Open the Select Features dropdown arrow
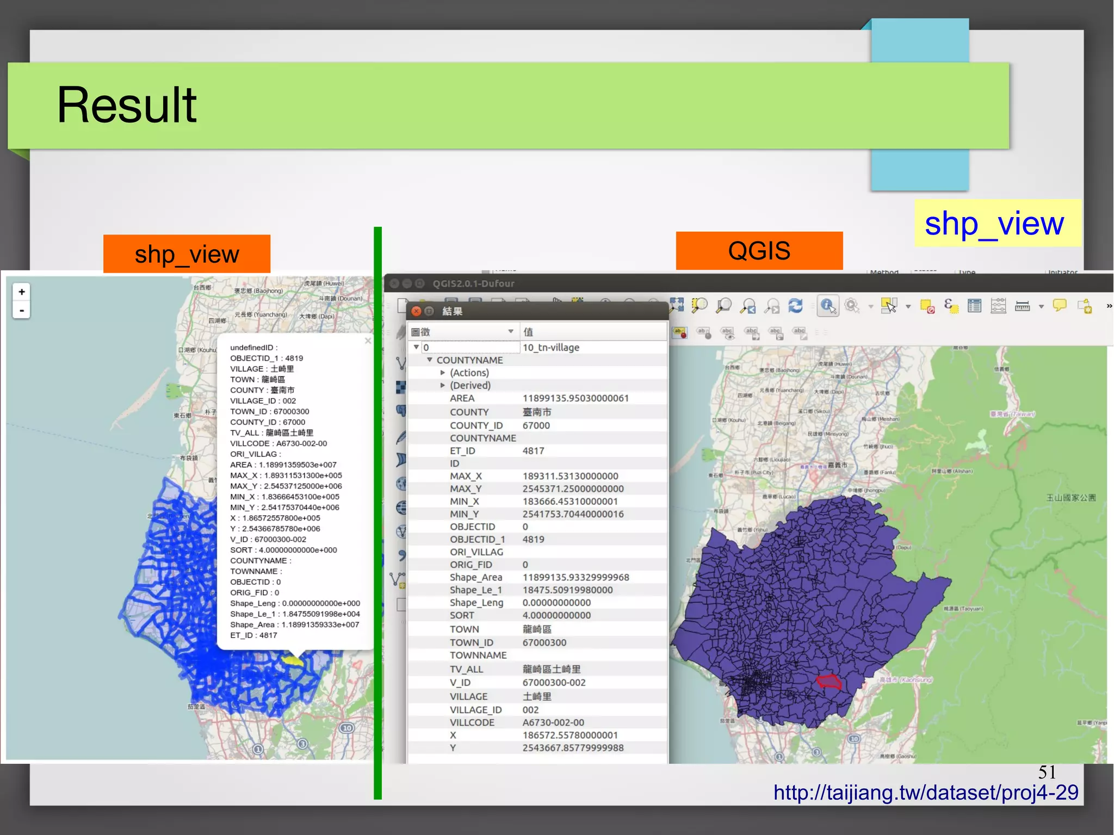Image resolution: width=1114 pixels, height=835 pixels. pyautogui.click(x=908, y=307)
